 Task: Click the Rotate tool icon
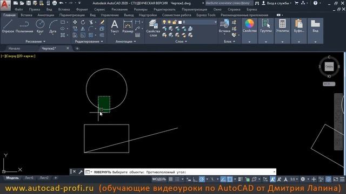click(83, 22)
